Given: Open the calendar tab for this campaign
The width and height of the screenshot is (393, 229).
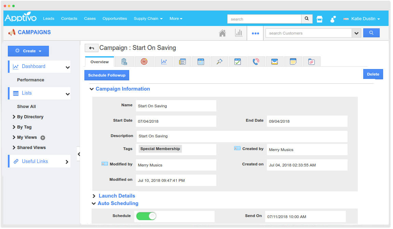Looking at the screenshot, I should [x=201, y=61].
